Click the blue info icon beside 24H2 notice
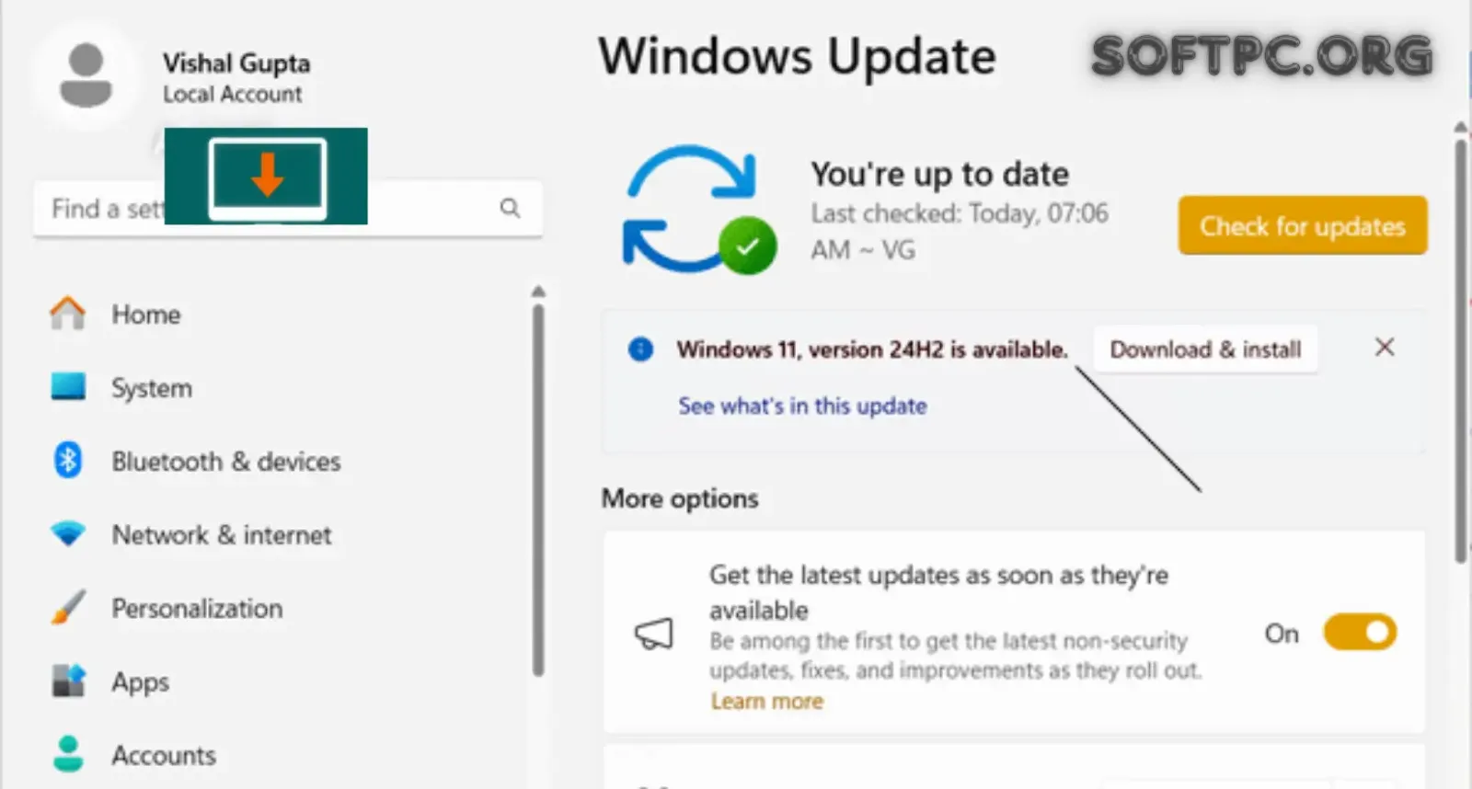Screen dimensions: 1472x789 pyautogui.click(x=640, y=349)
